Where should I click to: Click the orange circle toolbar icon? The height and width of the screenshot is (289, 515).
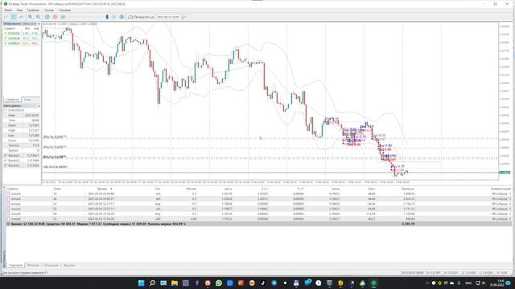pos(56,17)
